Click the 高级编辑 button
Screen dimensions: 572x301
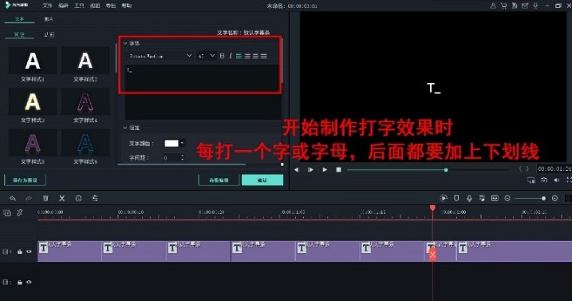pyautogui.click(x=219, y=180)
